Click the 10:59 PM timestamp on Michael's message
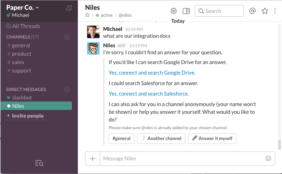The width and height of the screenshot is (282, 174). tap(134, 29)
